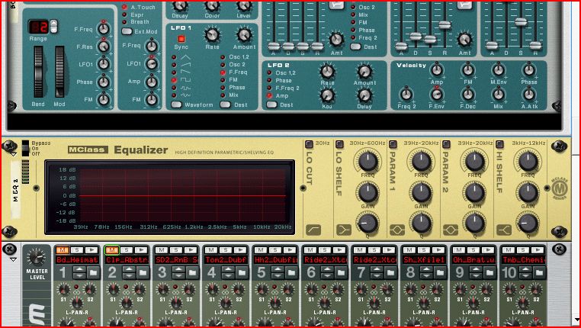Click the F.Res modulation knob
581x328 pixels.
click(x=104, y=47)
